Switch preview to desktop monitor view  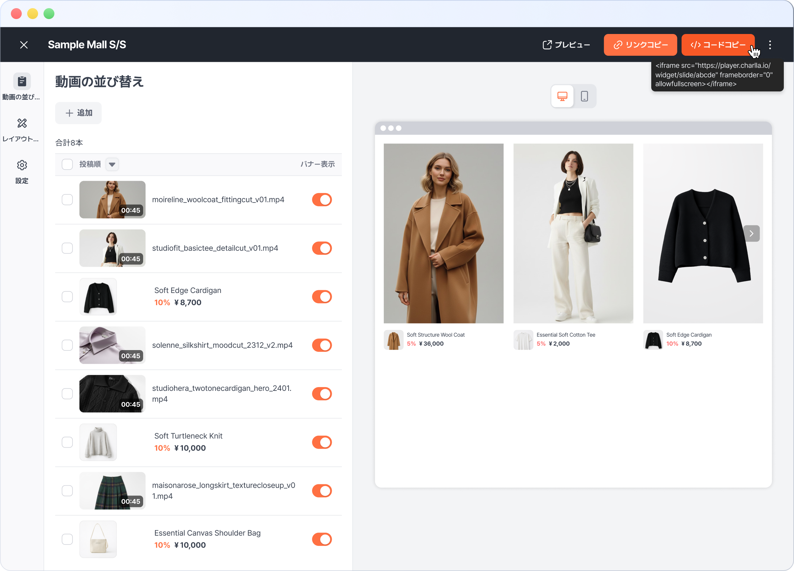point(562,96)
